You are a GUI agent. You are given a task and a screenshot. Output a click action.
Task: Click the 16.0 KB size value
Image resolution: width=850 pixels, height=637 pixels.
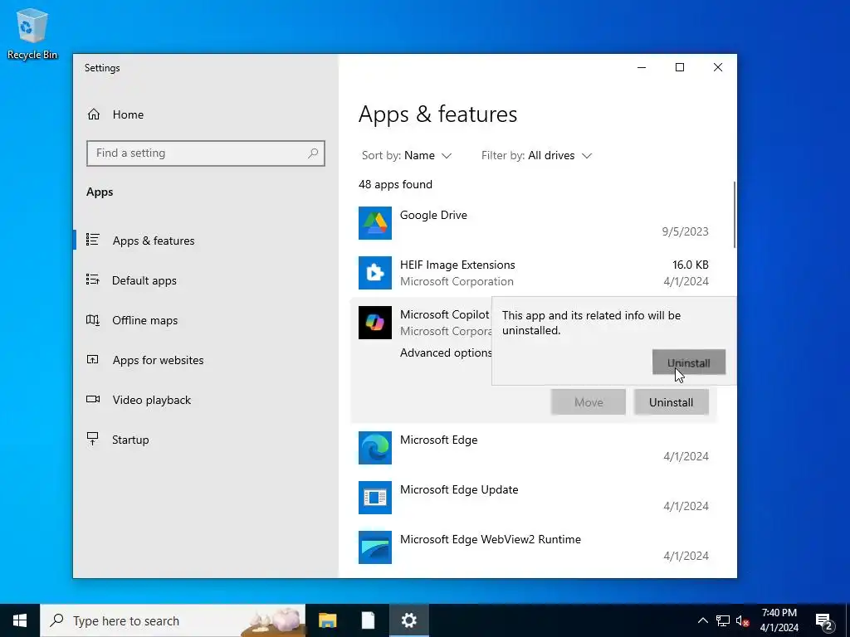(x=690, y=265)
